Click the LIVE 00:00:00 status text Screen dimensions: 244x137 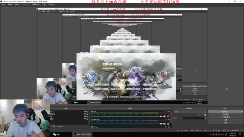point(182,131)
